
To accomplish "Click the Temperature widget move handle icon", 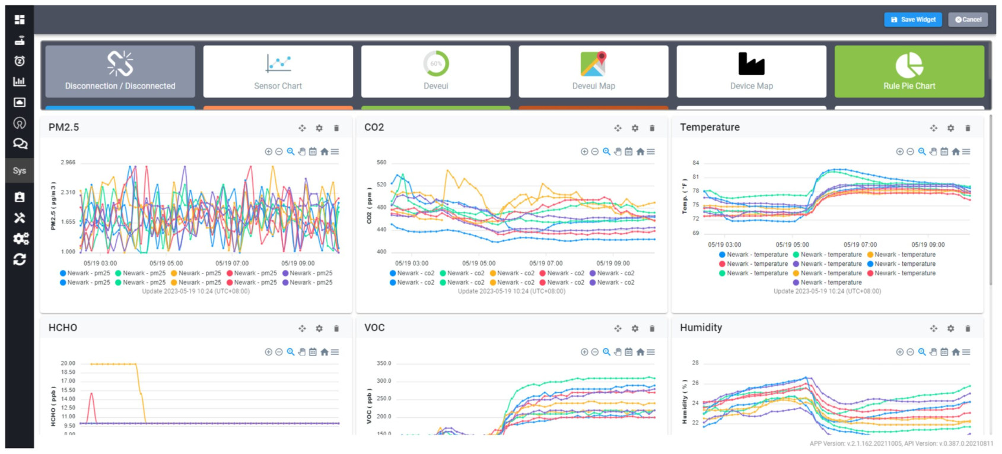I will (933, 128).
